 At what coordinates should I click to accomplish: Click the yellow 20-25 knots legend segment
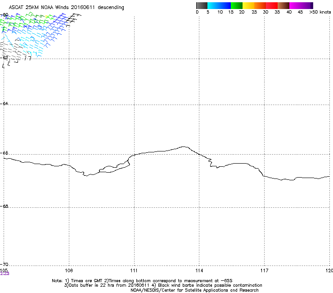pyautogui.click(x=248, y=5)
